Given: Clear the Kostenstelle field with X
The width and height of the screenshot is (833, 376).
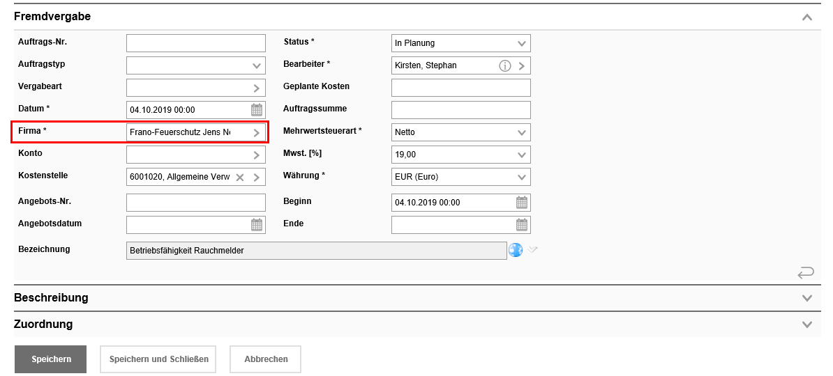Looking at the screenshot, I should pos(240,178).
